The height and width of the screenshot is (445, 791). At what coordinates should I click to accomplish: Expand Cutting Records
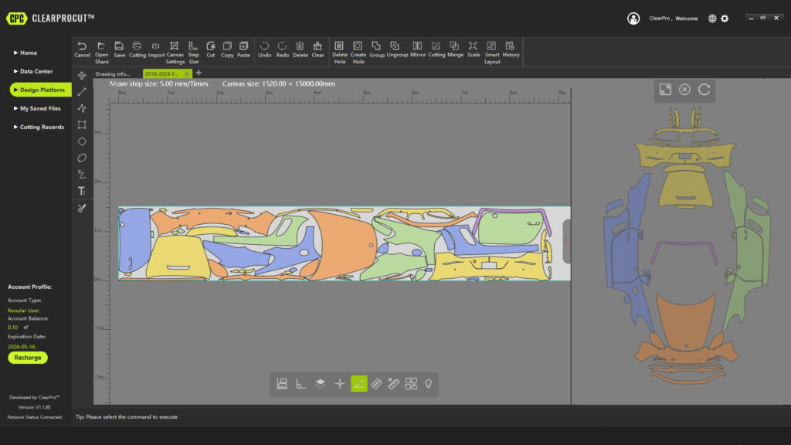[x=39, y=127]
